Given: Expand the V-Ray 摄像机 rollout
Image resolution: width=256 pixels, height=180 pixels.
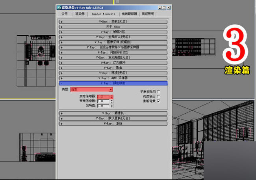Looking at the screenshot, I should 113,113.
